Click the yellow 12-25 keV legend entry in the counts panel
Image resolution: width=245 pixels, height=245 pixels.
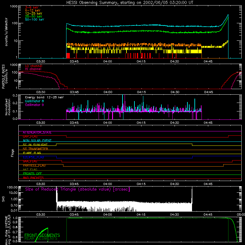[34, 13]
